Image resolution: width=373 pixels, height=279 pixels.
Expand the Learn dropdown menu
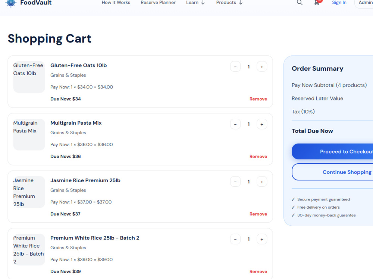tap(195, 3)
